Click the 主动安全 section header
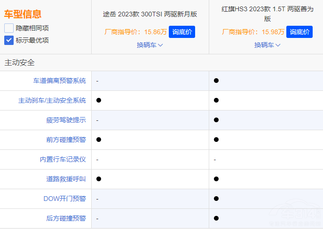323x229 pixels. pos(20,62)
